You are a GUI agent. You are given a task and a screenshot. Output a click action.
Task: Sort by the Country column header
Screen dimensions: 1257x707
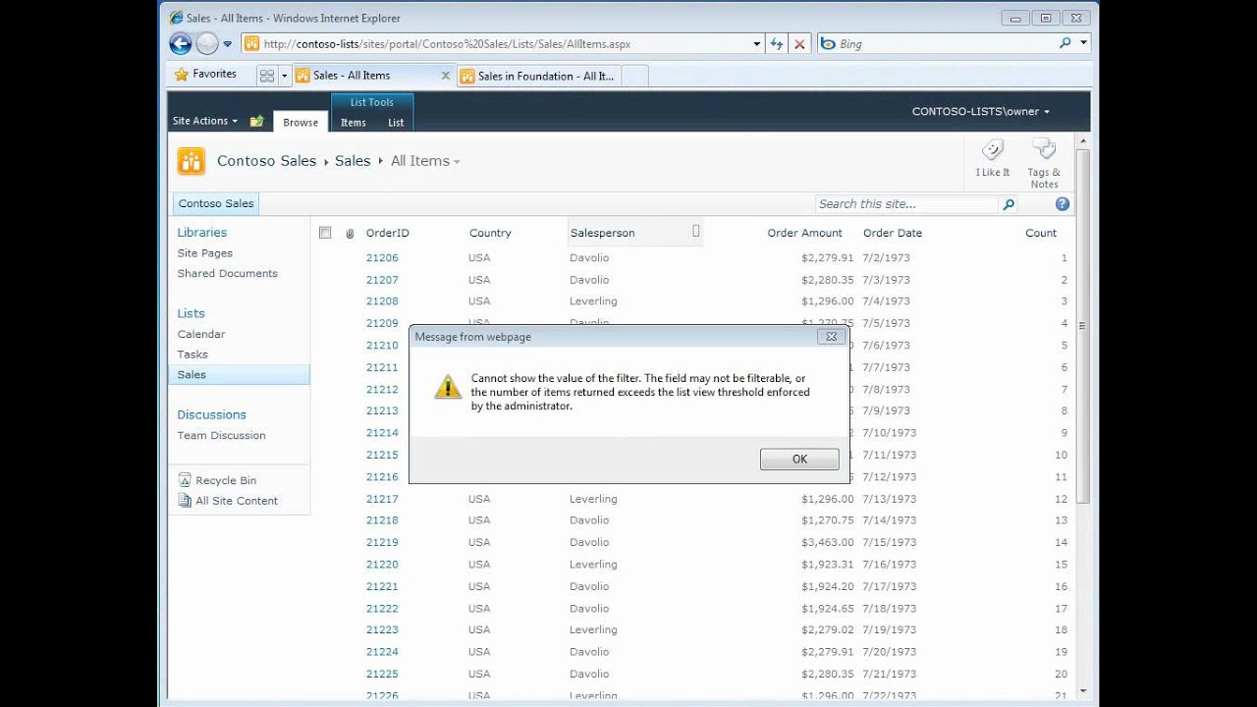click(x=490, y=234)
